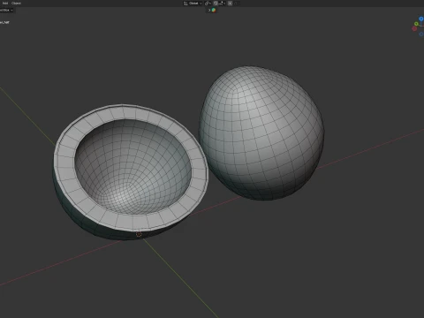Select the hollow half-shell bowl object
The height and width of the screenshot is (318, 424).
(x=131, y=171)
